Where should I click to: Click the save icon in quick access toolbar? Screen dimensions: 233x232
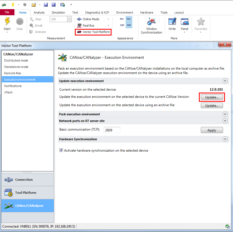46,5
